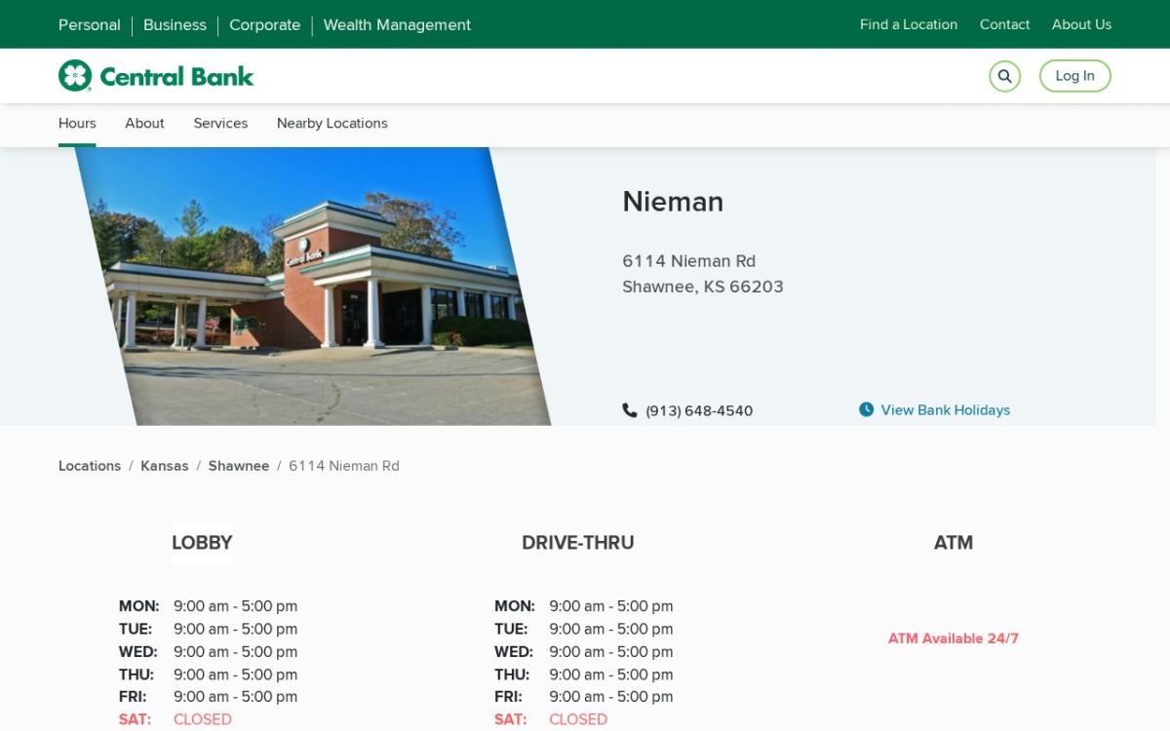This screenshot has height=731, width=1170.
Task: Select the Hours tab
Action: [x=77, y=124]
